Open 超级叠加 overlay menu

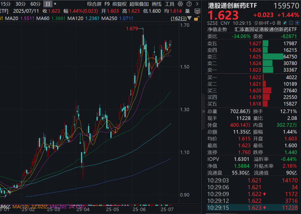139,4
